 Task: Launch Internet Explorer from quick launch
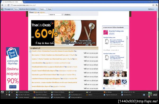(x=9, y=92)
